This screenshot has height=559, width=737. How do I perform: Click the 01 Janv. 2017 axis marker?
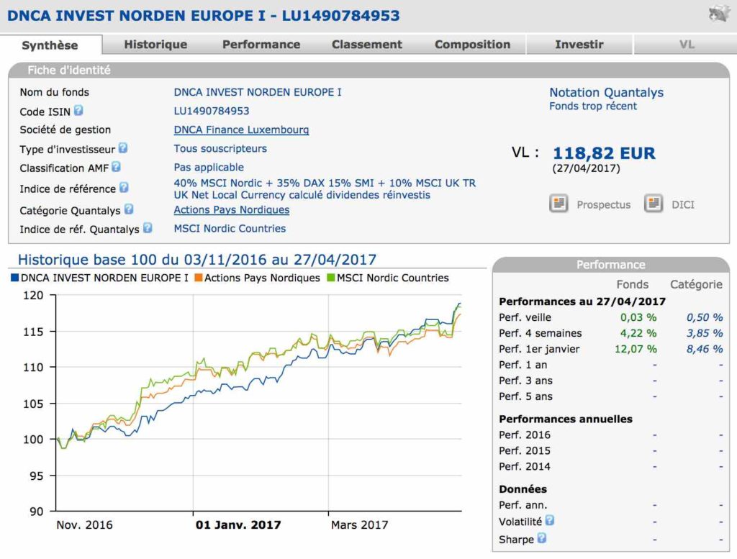238,524
